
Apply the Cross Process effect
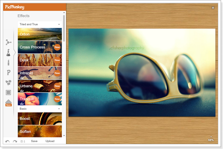[40, 47]
